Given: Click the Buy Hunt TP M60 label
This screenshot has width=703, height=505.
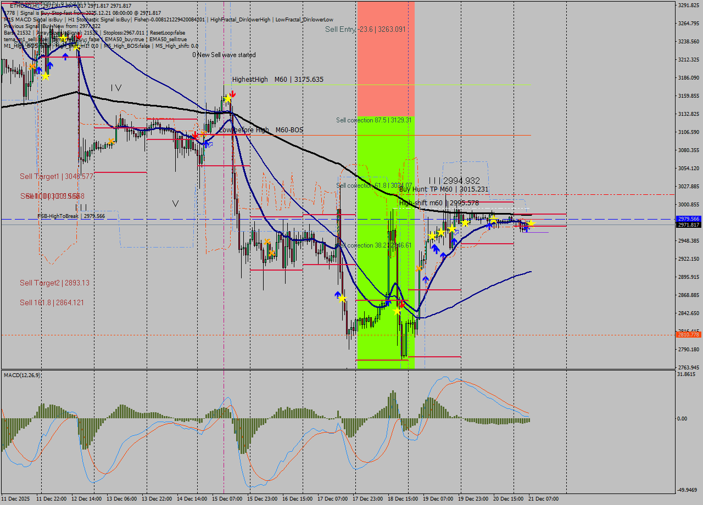Looking at the screenshot, I should tap(443, 189).
